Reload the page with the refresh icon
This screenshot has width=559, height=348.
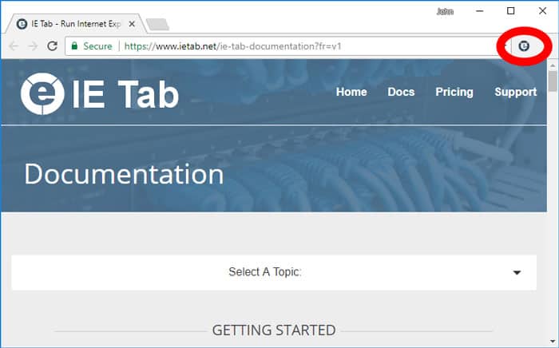tap(53, 46)
